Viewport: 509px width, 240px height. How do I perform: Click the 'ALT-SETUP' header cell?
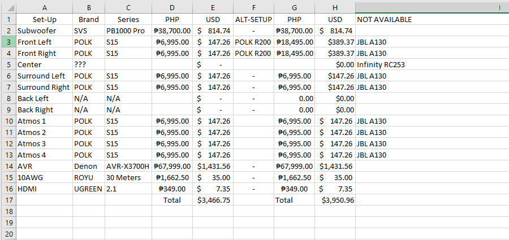[x=253, y=19]
